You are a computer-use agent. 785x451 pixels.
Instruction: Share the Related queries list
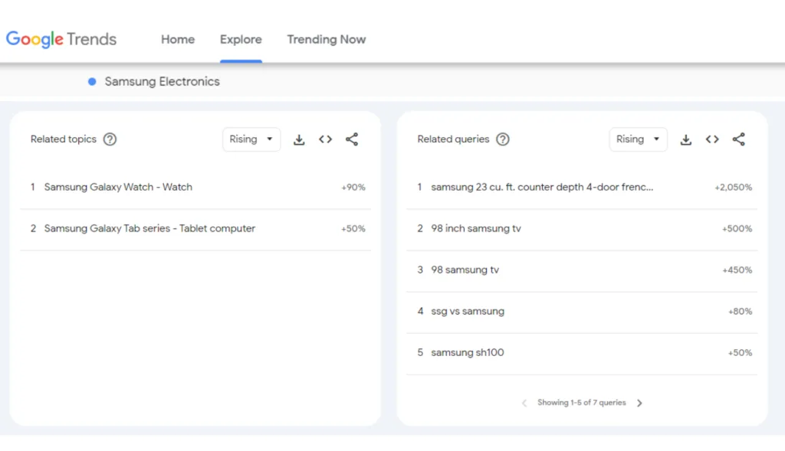(738, 139)
